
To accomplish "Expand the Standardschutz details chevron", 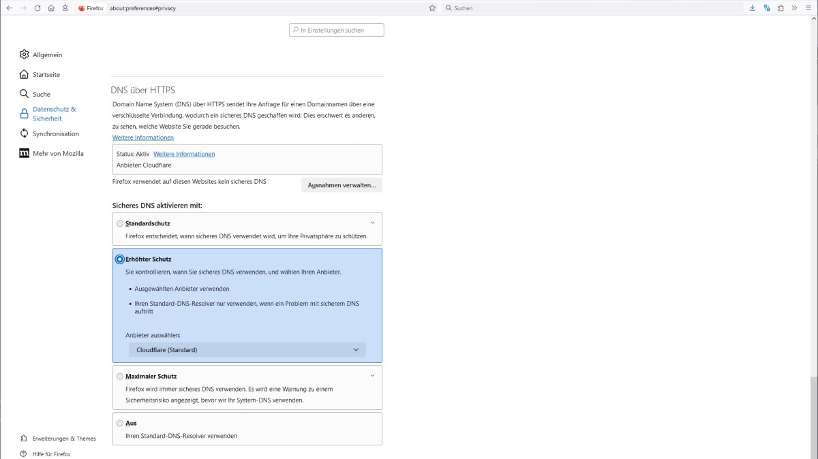I will point(372,223).
